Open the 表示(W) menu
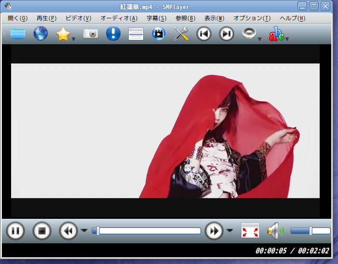Viewport: 338px width, 264px height. click(214, 18)
